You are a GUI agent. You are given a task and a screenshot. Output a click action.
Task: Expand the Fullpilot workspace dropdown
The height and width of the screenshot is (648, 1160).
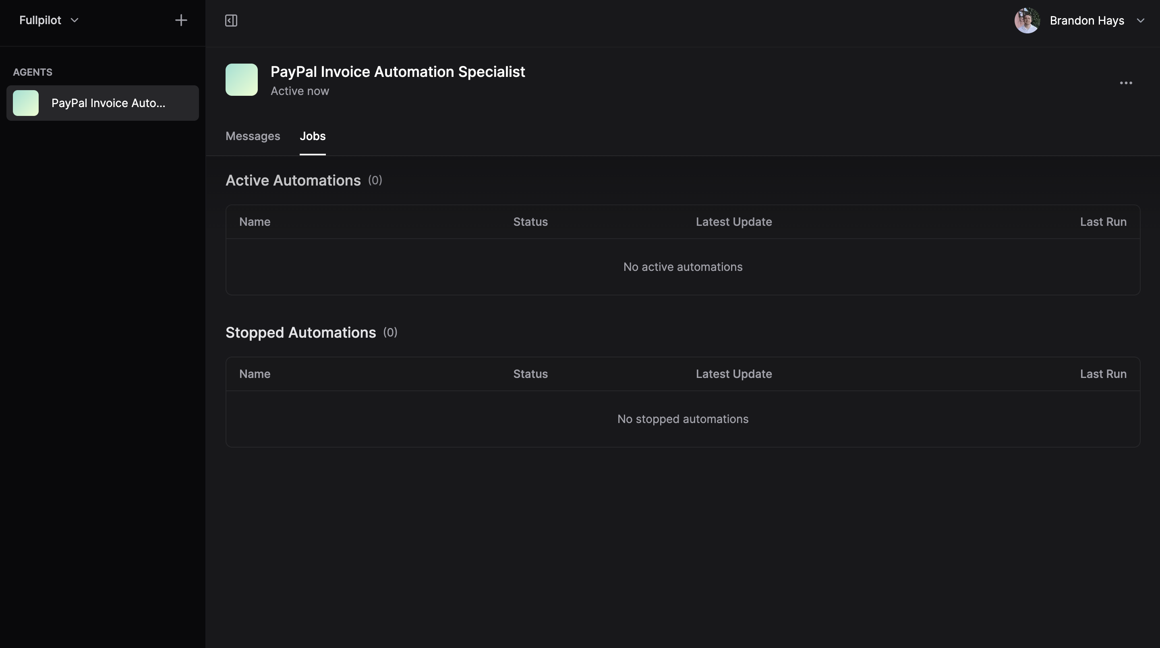click(x=75, y=20)
